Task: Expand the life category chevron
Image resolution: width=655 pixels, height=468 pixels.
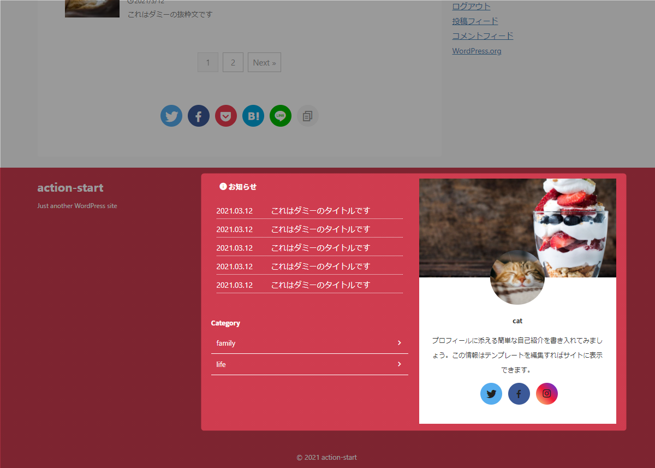Action: pyautogui.click(x=400, y=364)
